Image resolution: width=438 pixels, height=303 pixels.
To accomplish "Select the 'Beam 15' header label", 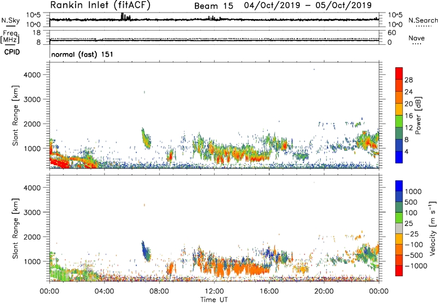I will pos(214,6).
